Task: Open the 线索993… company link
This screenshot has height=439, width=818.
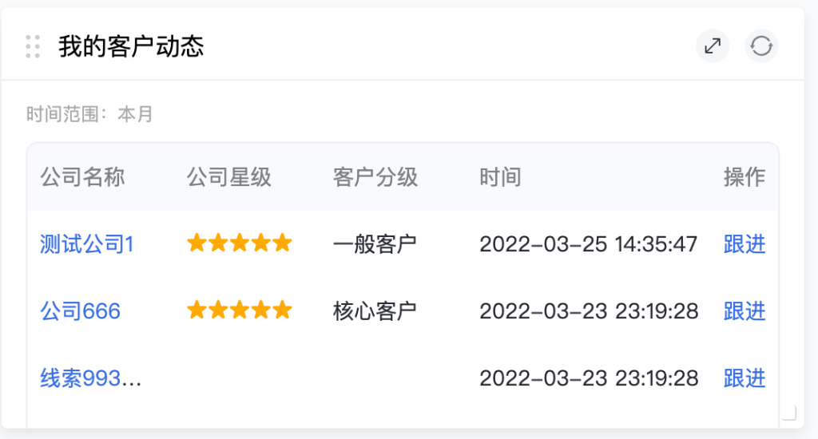Action: coord(91,378)
